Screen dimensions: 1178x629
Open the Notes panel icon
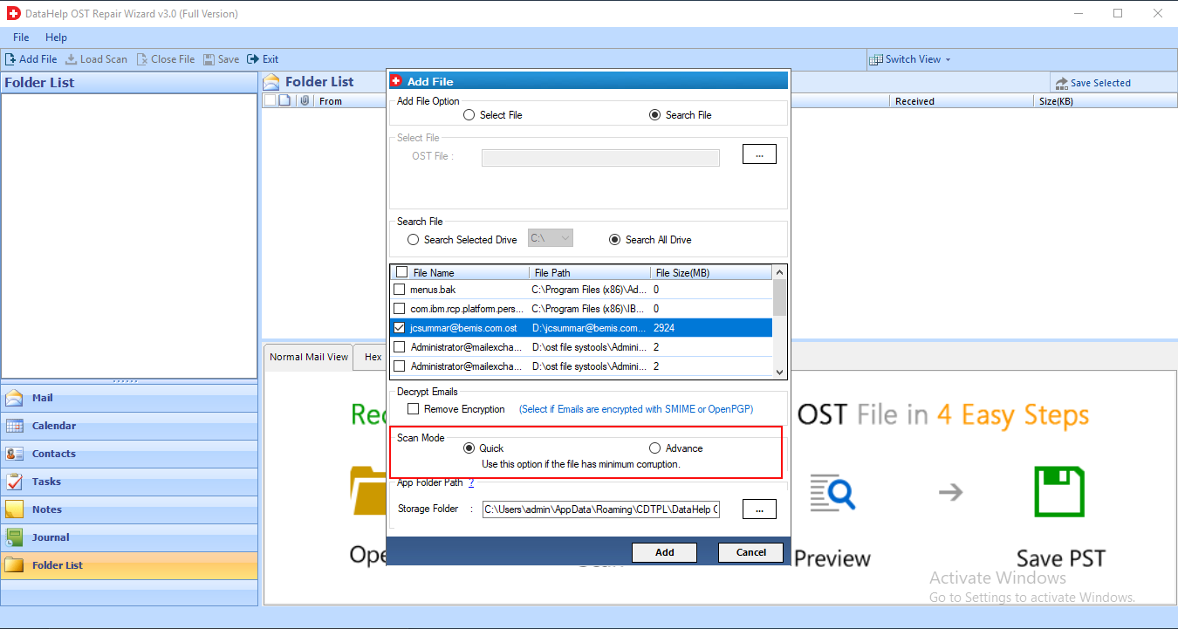(14, 509)
